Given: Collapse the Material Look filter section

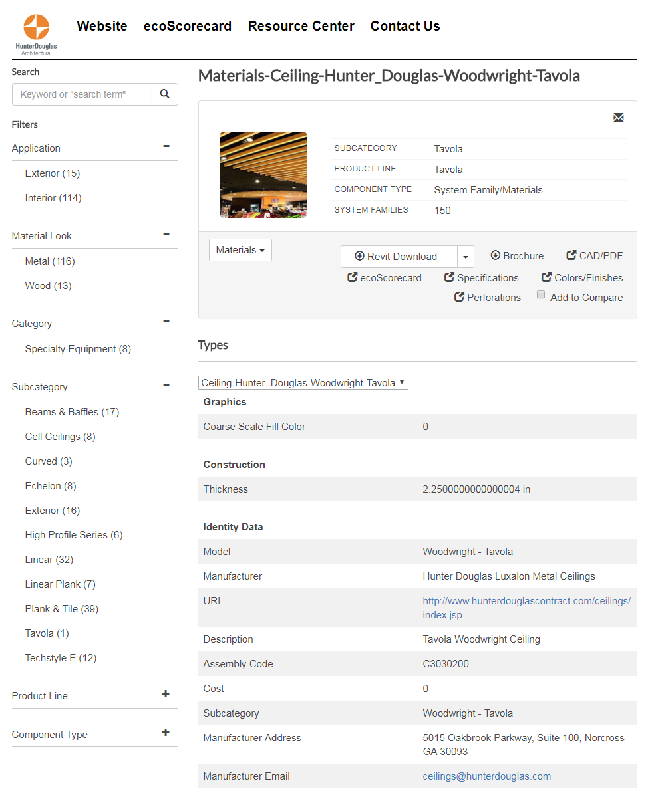Looking at the screenshot, I should pyautogui.click(x=166, y=234).
